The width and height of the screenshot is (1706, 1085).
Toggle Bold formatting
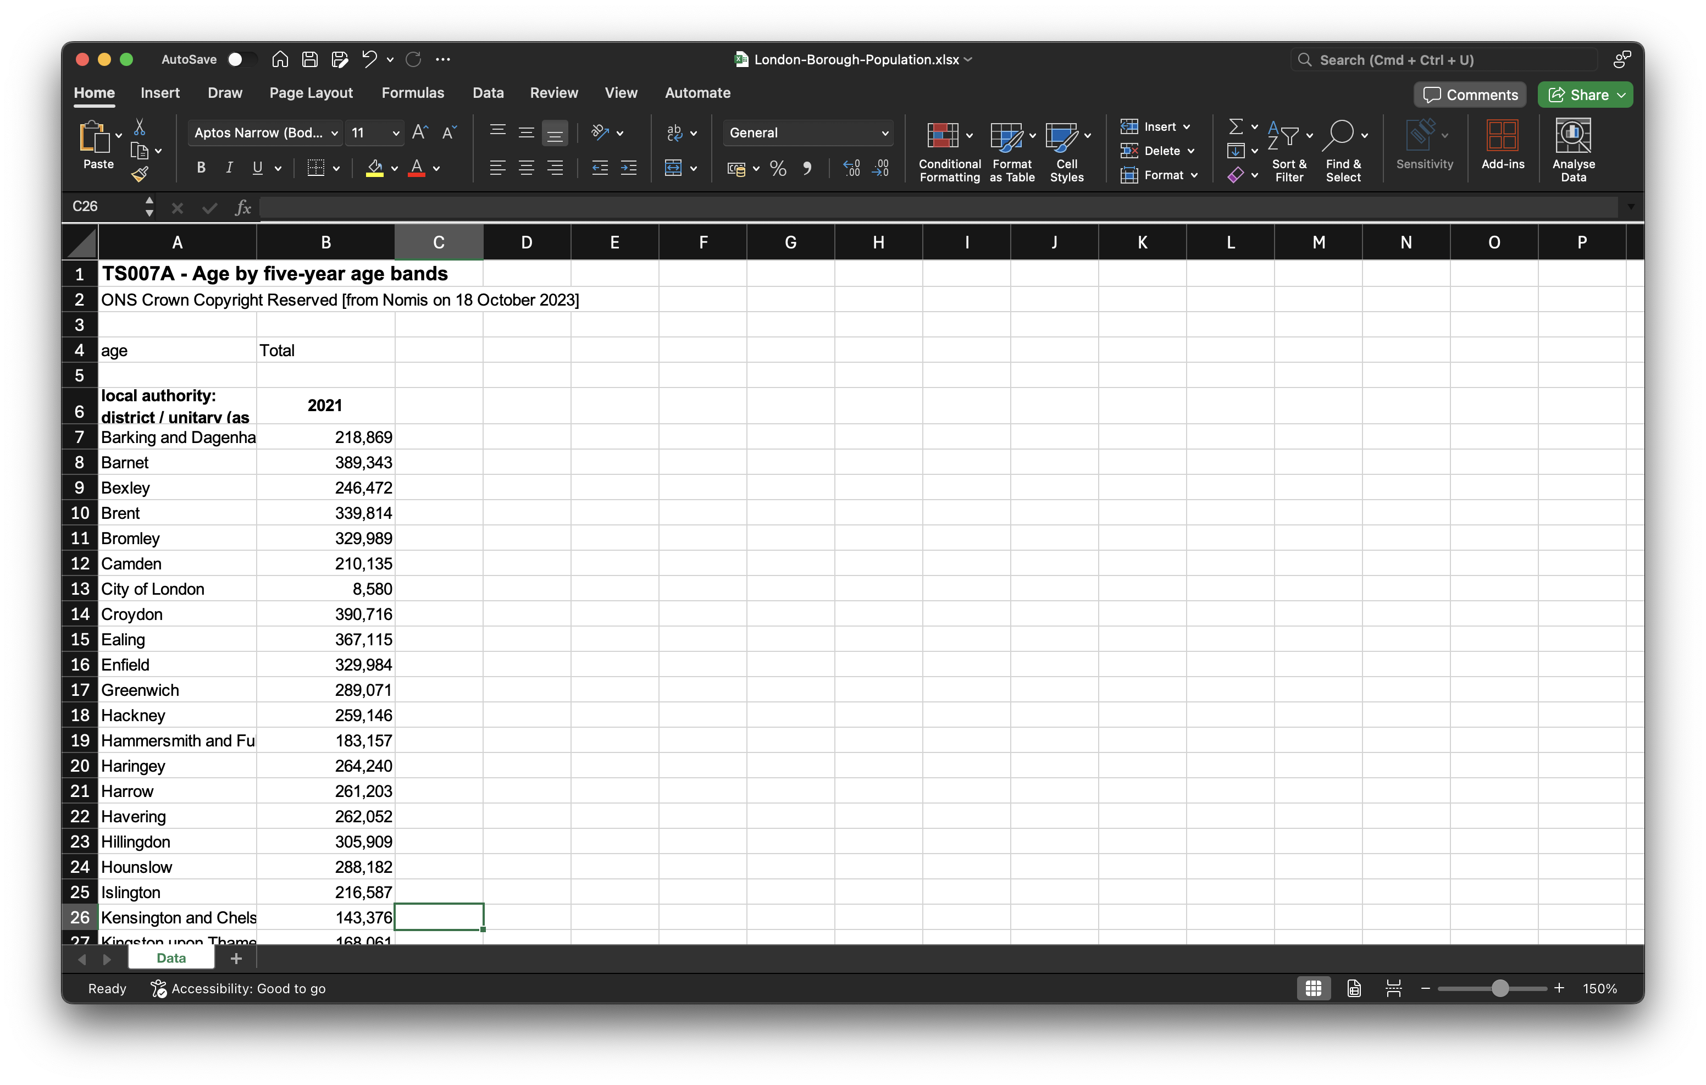coord(201,168)
